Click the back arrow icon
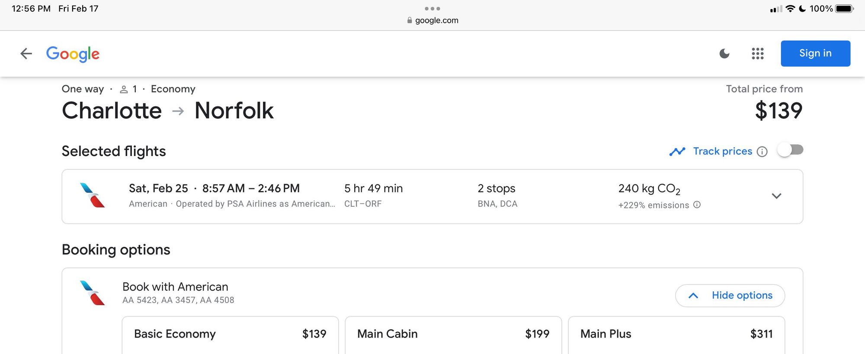 tap(26, 54)
